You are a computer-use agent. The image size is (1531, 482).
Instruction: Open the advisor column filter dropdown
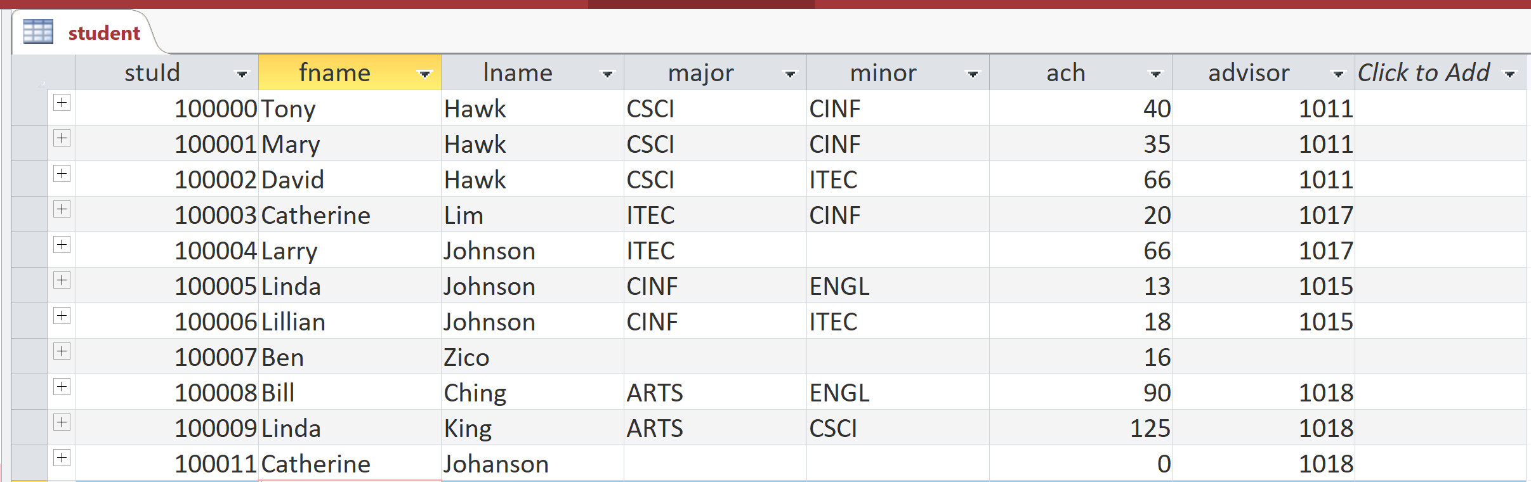1338,74
